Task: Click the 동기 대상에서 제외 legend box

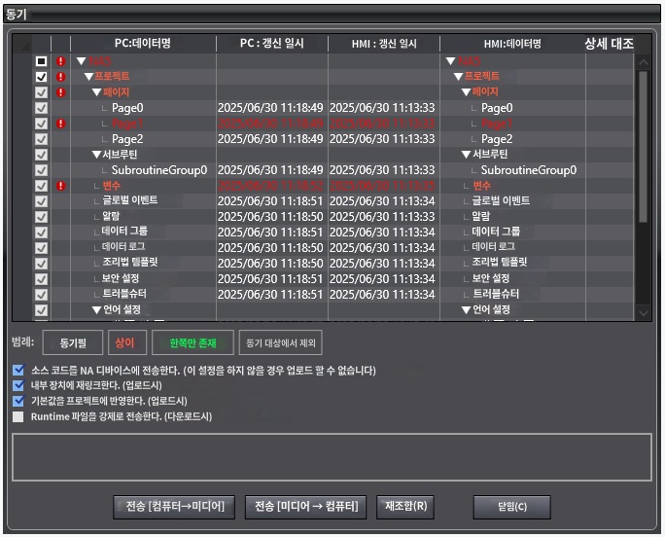Action: click(x=280, y=342)
